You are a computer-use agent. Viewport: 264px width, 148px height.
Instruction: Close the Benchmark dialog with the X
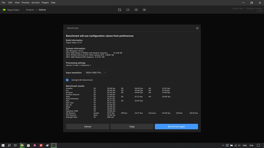197,28
